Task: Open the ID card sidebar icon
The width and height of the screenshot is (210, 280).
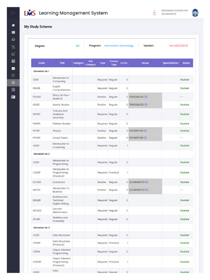Action: [13, 97]
